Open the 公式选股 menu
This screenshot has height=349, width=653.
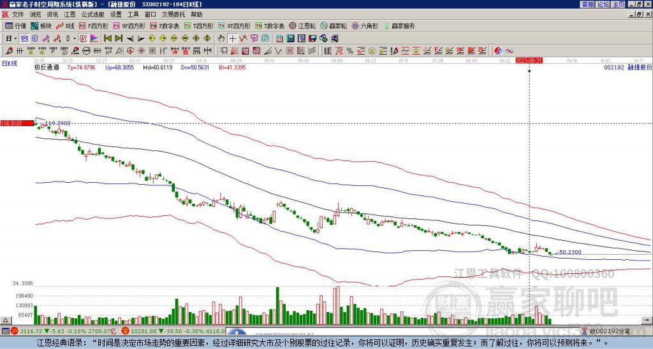pyautogui.click(x=92, y=15)
